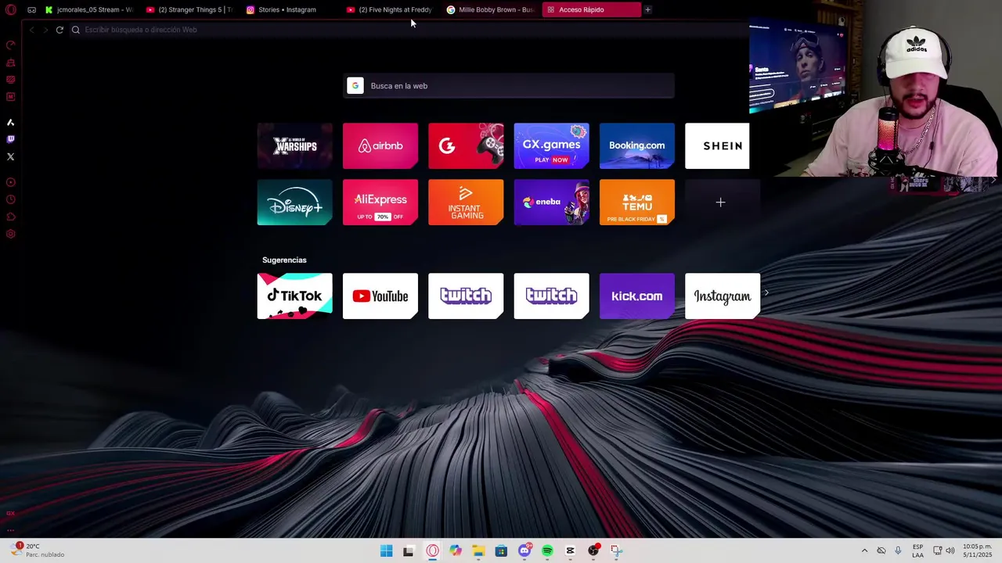Open OBS Studio from the taskbar
The image size is (1002, 563).
click(x=593, y=550)
